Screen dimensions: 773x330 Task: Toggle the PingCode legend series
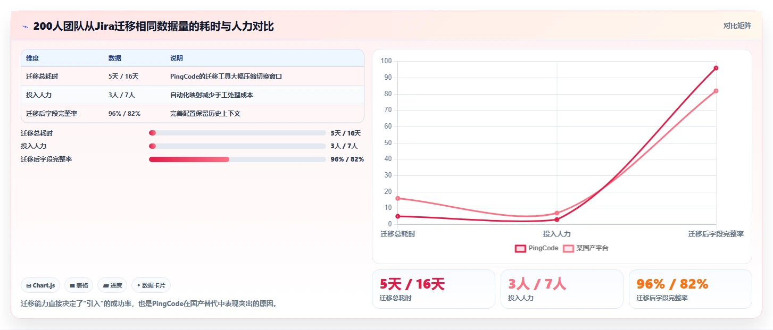[x=537, y=248]
